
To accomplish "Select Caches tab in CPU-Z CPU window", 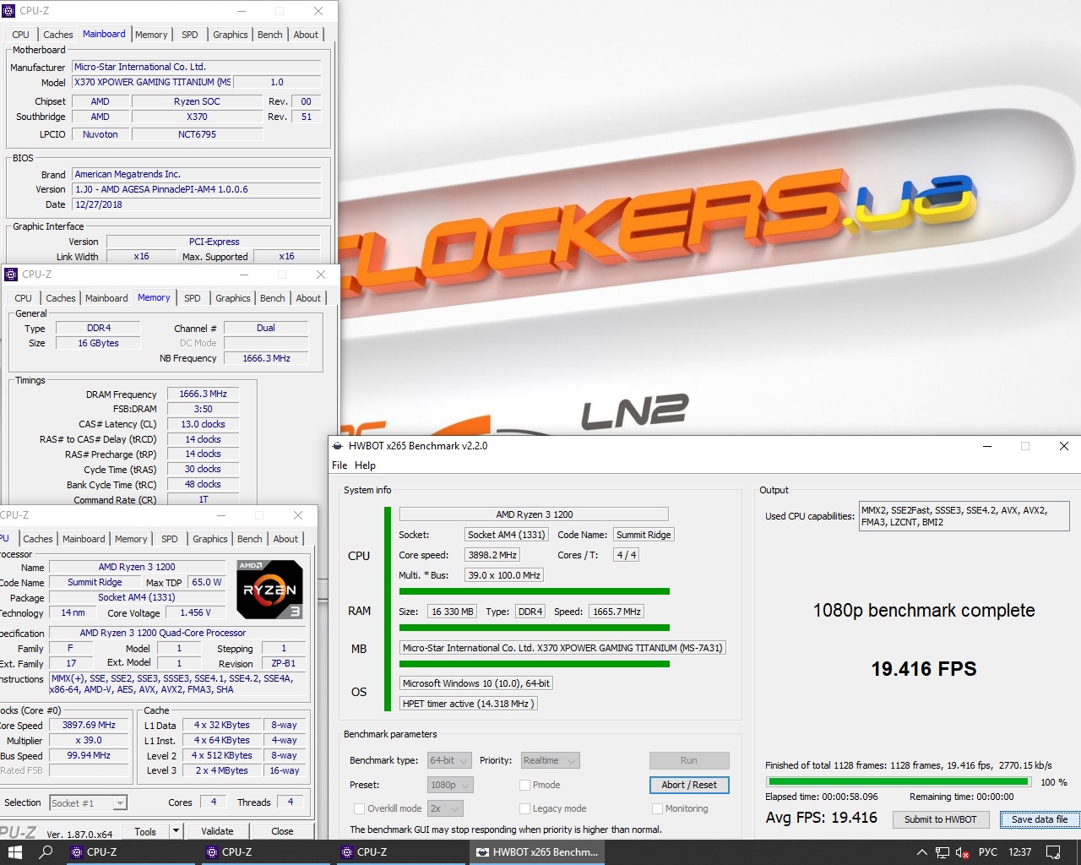I will pyautogui.click(x=38, y=539).
